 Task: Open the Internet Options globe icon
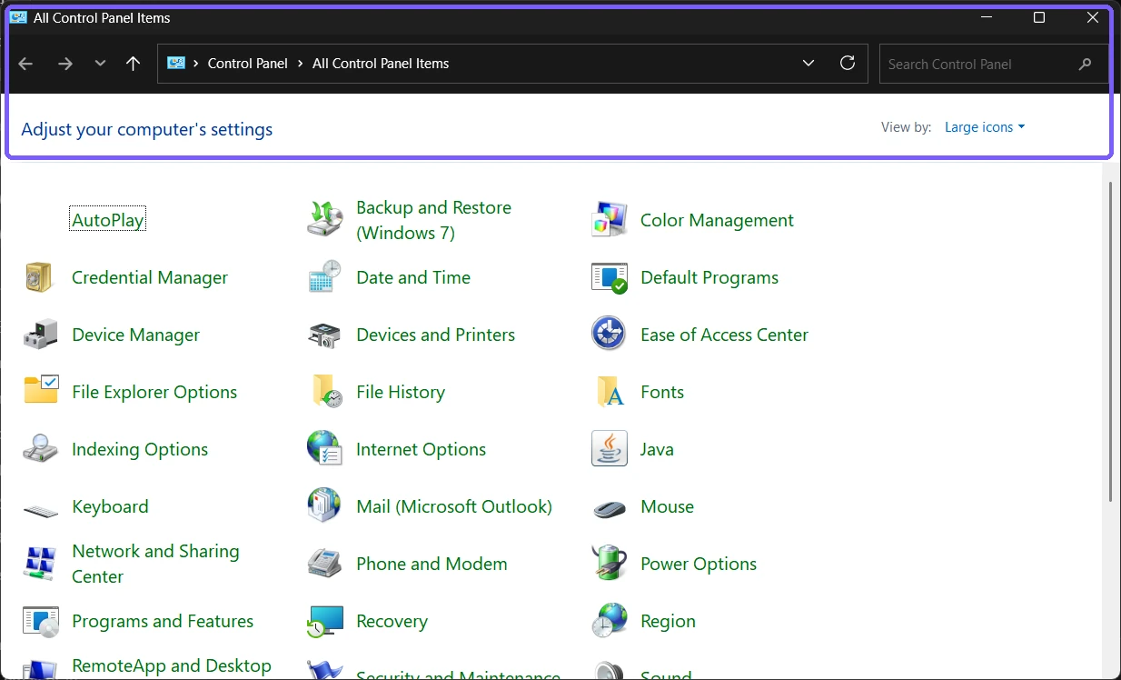tap(324, 449)
